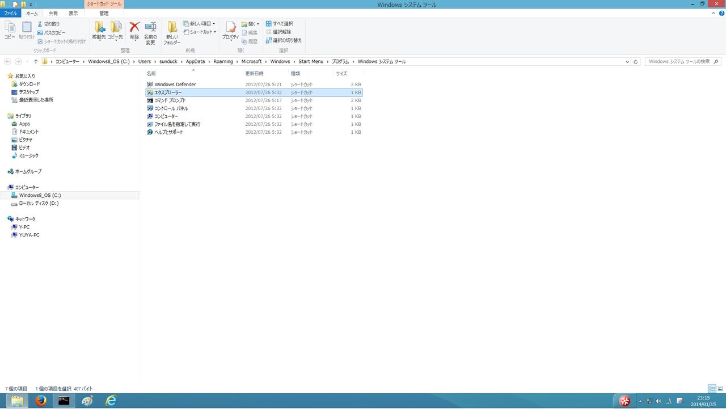Select the コントロール パネル shortcut
This screenshot has height=409, width=726.
pyautogui.click(x=254, y=108)
